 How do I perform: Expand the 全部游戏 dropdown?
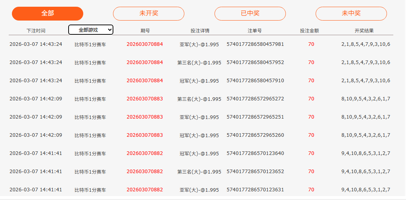tap(91, 30)
